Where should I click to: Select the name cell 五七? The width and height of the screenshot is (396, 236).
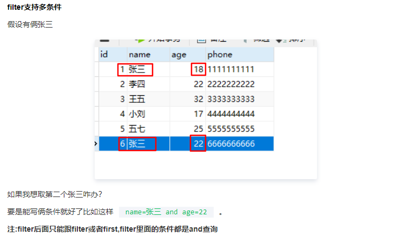(x=148, y=129)
